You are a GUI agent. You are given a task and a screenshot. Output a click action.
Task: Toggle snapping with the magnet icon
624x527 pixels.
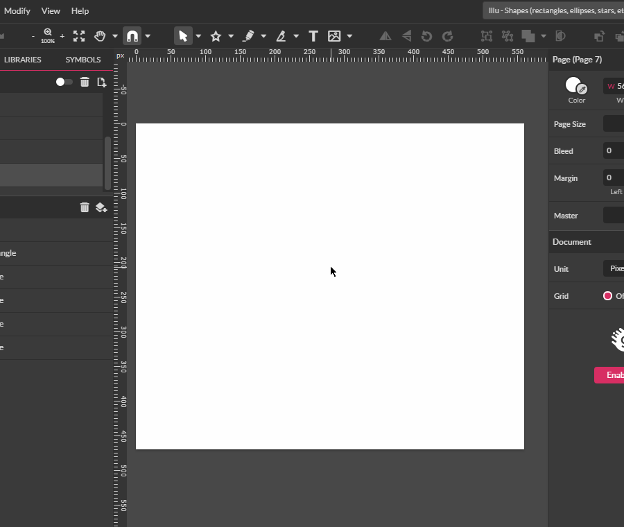click(x=132, y=35)
